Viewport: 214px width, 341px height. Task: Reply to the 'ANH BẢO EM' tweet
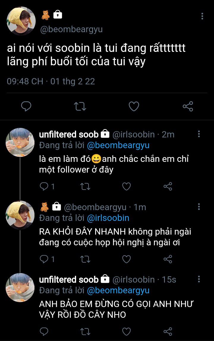click(x=44, y=331)
